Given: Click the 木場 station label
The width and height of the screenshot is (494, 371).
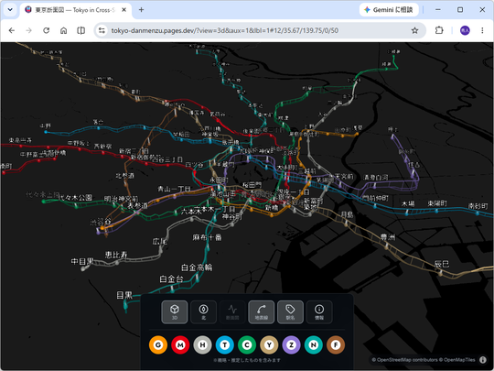Looking at the screenshot, I should [408, 203].
